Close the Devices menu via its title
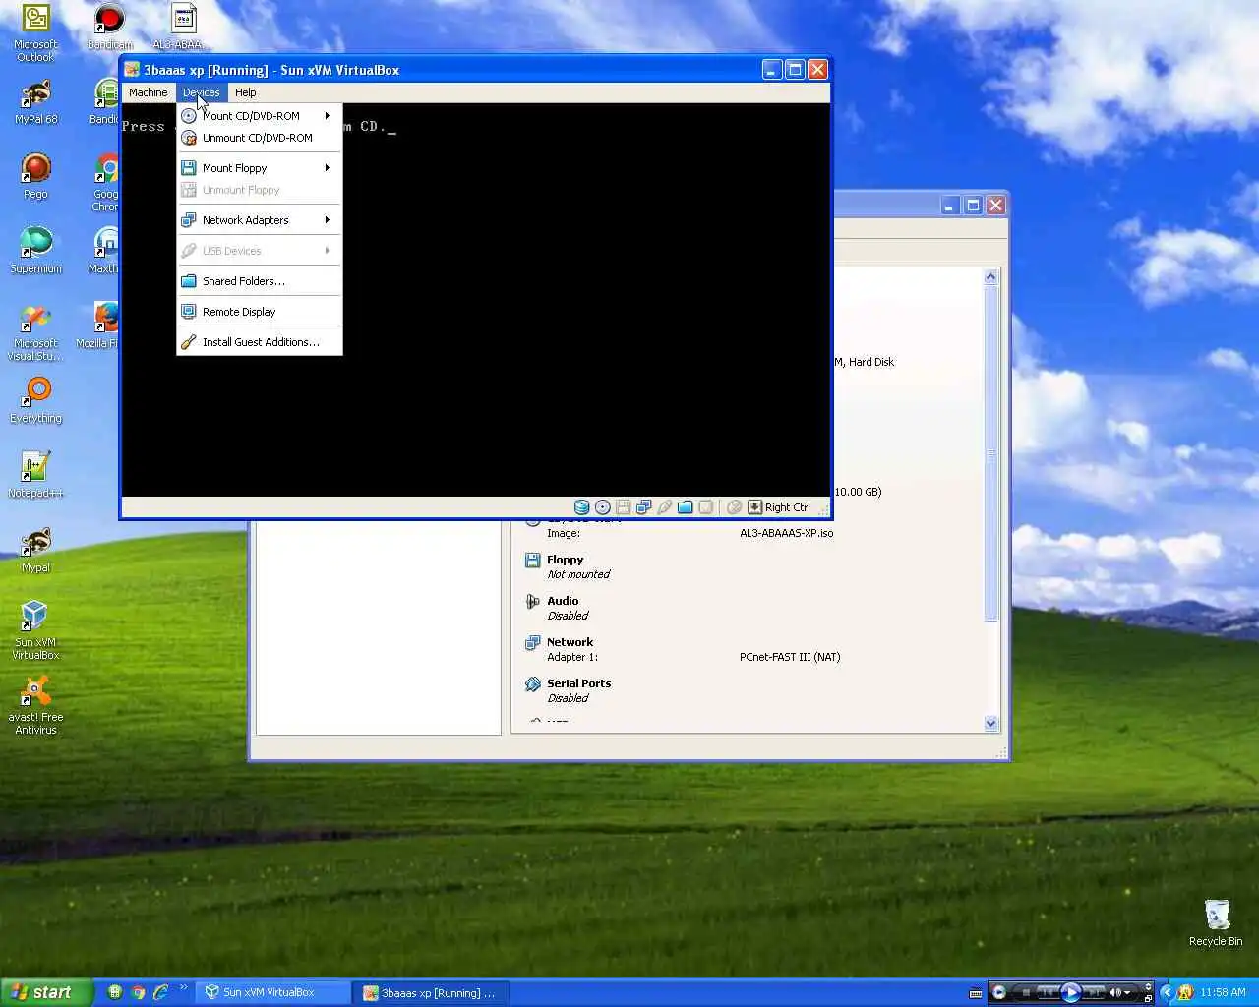This screenshot has height=1007, width=1259. (201, 92)
